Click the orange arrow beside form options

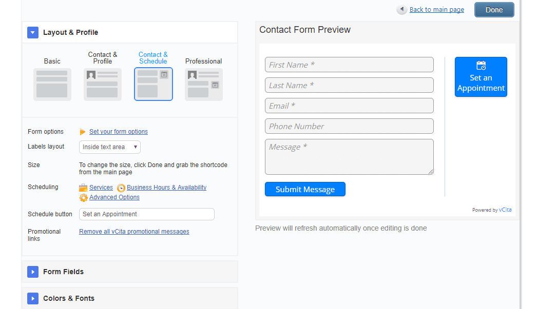tap(83, 132)
